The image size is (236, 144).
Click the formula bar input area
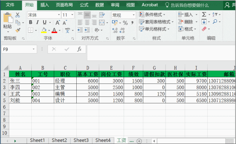click(162, 53)
